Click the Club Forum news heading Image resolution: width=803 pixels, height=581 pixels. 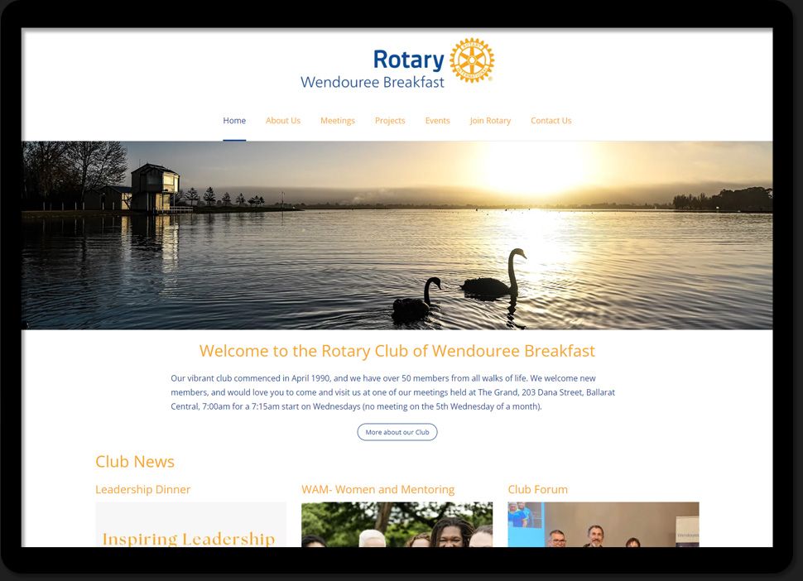(537, 489)
